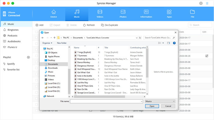Switch to the Apps tab
Screen dimensions: 214x120
tap(169, 14)
